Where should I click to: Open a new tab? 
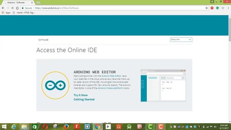pos(38,3)
